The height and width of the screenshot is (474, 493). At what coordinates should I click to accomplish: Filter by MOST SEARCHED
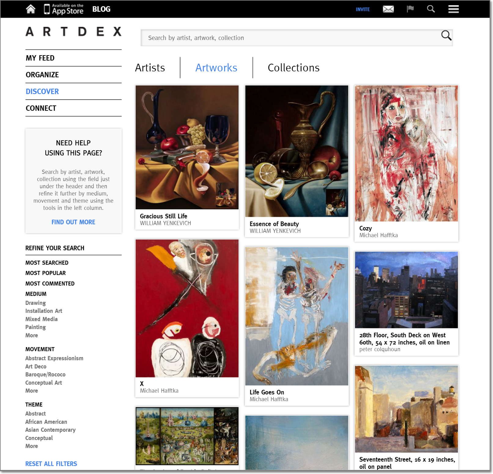pyautogui.click(x=47, y=263)
